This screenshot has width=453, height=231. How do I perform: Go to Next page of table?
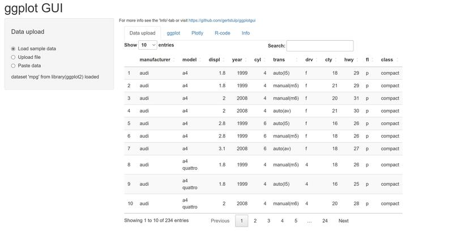pyautogui.click(x=344, y=221)
